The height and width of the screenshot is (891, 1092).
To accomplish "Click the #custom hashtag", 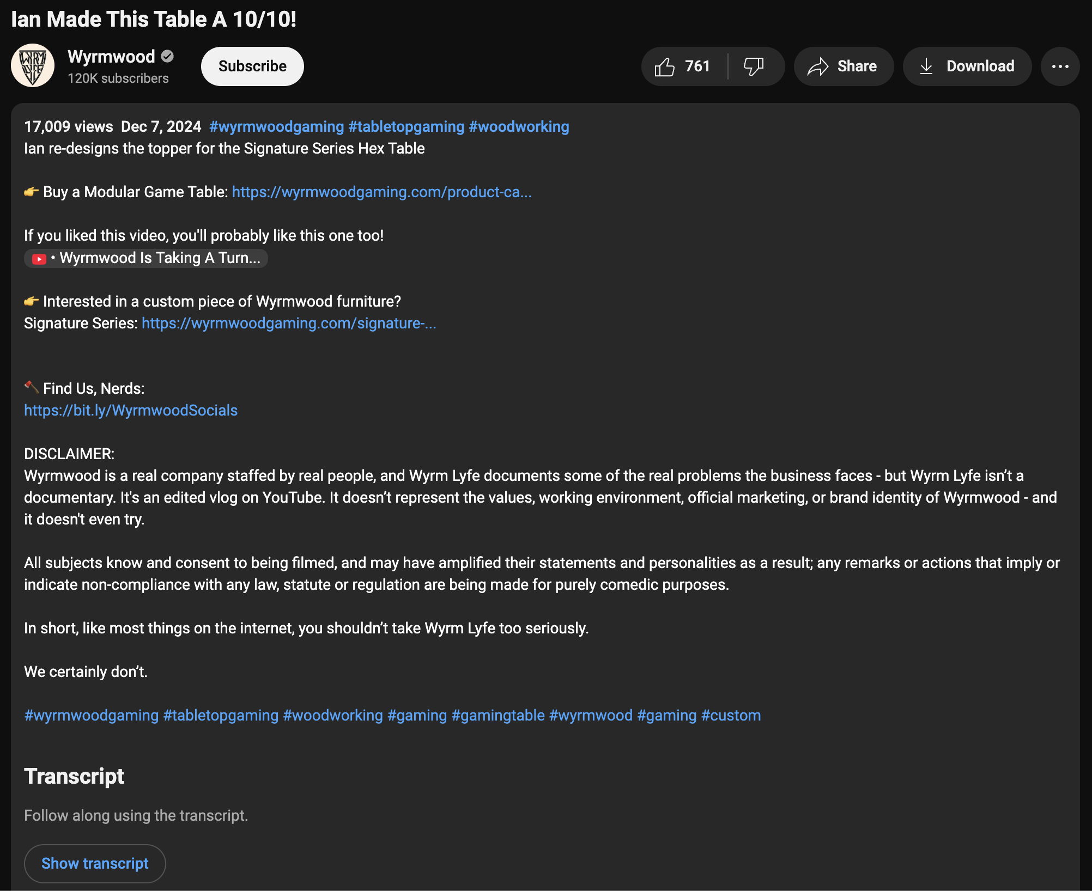I will 730,716.
